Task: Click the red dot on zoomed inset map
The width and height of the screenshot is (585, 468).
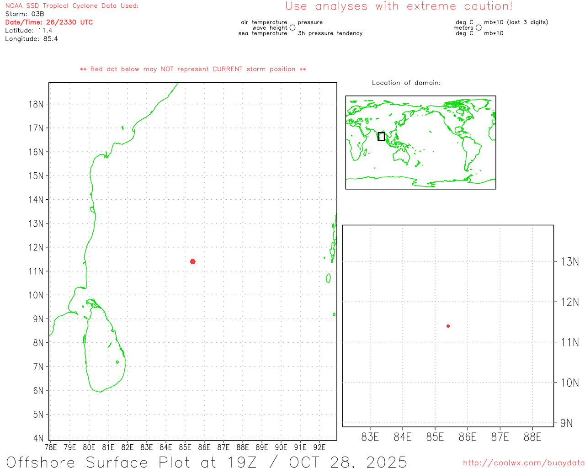Action: tap(448, 326)
